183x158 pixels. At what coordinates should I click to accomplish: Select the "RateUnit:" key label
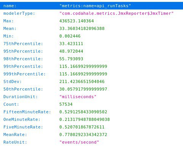coord(15,142)
